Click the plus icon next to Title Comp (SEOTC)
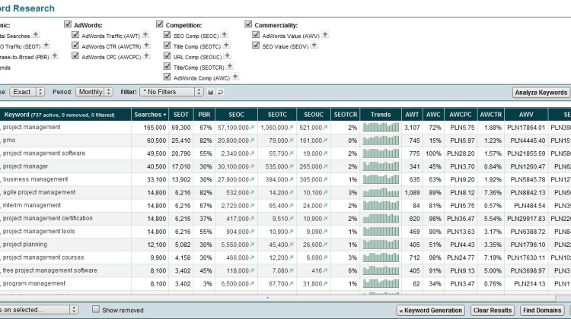This screenshot has width=571, height=319. [226, 45]
